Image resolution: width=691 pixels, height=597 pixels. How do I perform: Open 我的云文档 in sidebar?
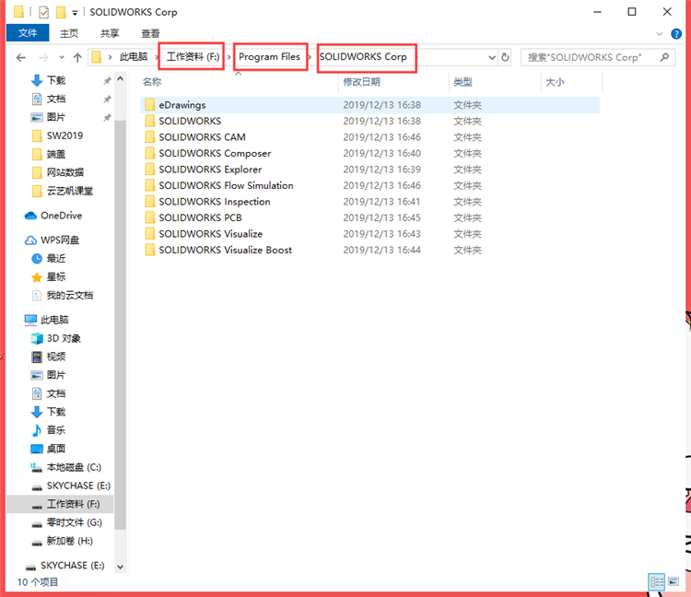point(63,295)
